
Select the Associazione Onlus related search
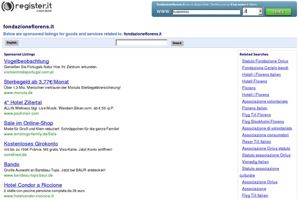point(260,182)
